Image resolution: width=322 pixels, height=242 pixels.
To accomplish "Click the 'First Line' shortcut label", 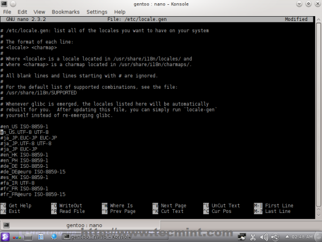I will click(279, 205).
